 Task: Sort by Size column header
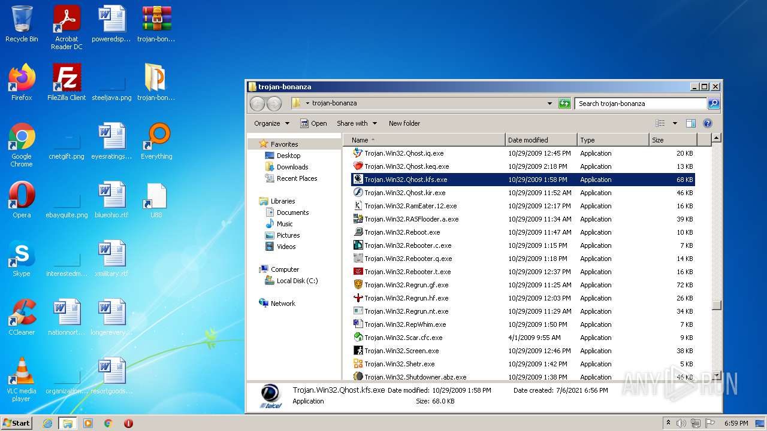(x=673, y=140)
